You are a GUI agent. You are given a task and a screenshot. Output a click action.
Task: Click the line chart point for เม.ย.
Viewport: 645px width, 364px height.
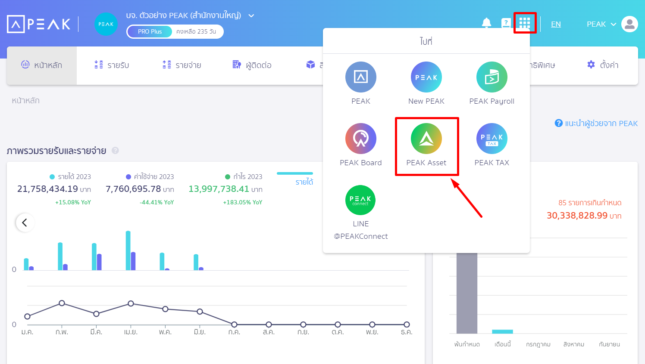(x=131, y=303)
